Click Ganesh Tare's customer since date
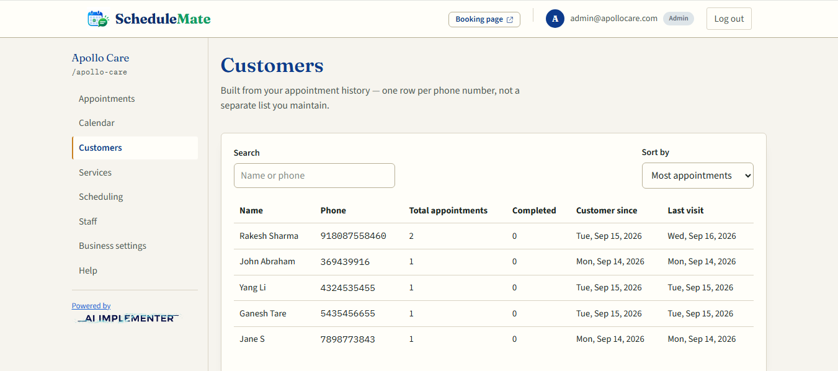Viewport: 838px width, 371px height. [x=609, y=313]
